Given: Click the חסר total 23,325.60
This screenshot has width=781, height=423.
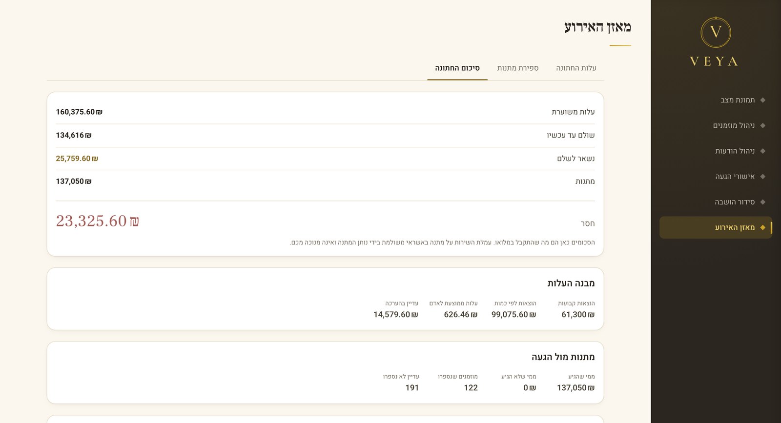Looking at the screenshot, I should [98, 221].
